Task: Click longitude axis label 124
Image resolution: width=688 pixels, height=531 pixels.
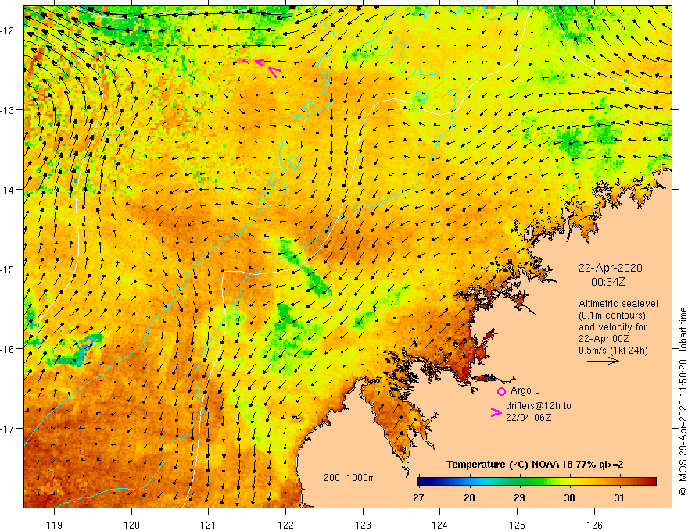Action: [x=440, y=525]
